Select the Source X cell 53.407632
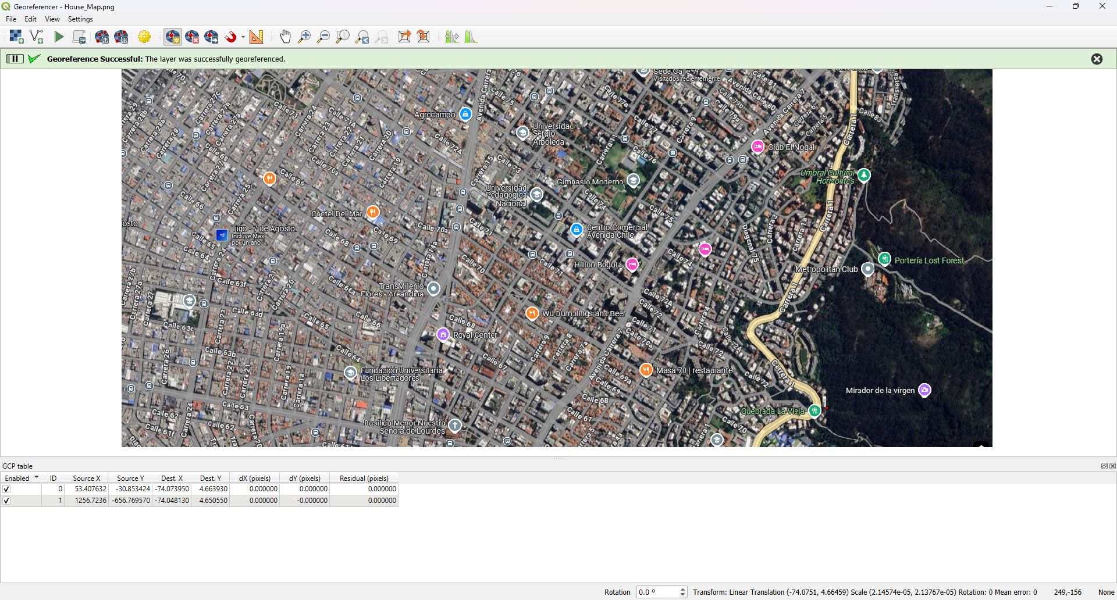1117x600 pixels. (x=87, y=490)
